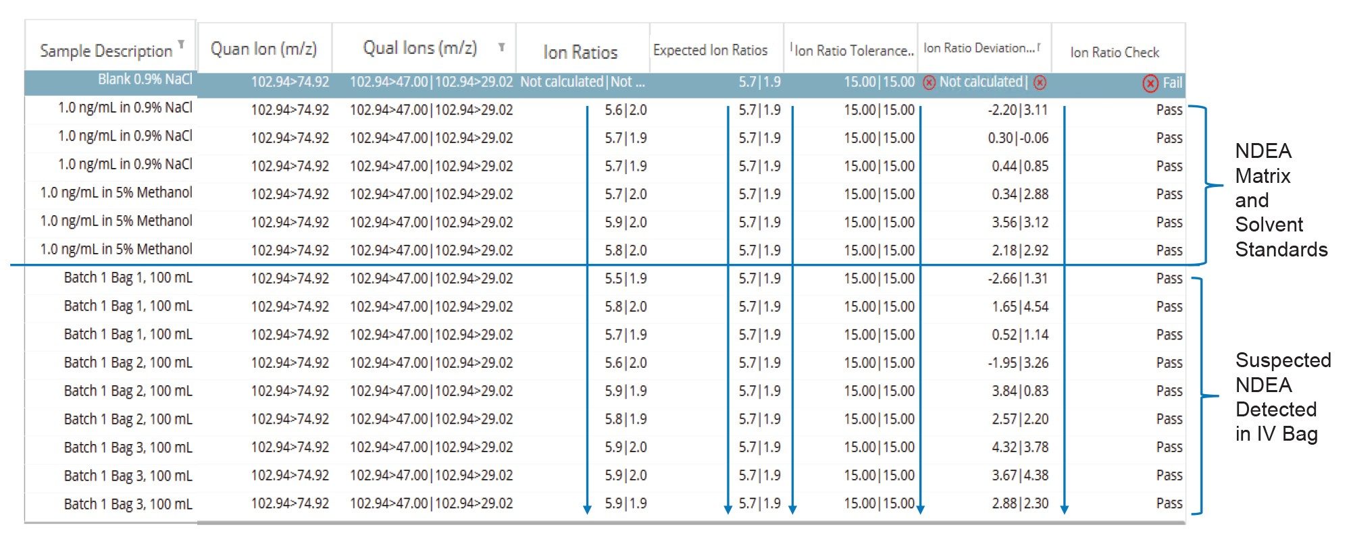Image resolution: width=1351 pixels, height=550 pixels.
Task: Click Qual Ions cell in the Blank 0.9% NaCl row
Action: [431, 82]
